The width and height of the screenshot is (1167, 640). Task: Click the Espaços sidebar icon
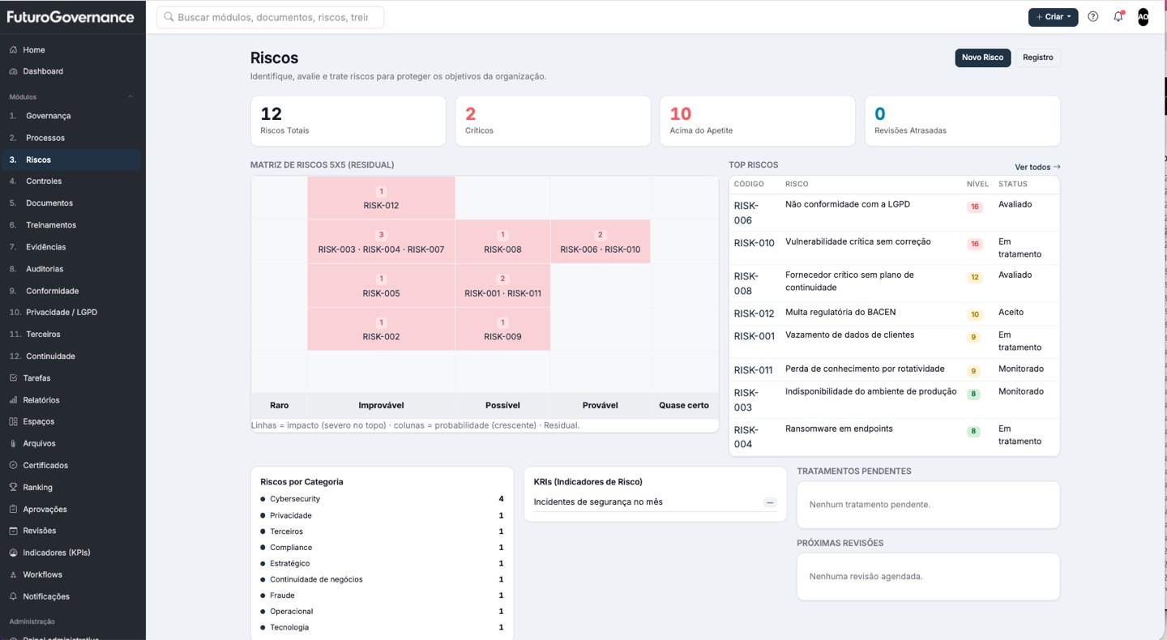[13, 422]
